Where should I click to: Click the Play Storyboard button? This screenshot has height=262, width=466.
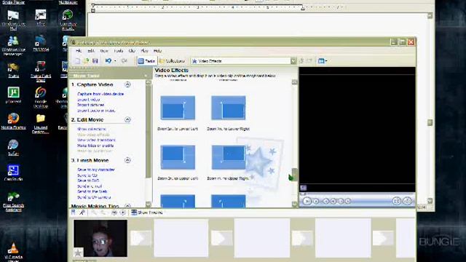tap(122, 213)
